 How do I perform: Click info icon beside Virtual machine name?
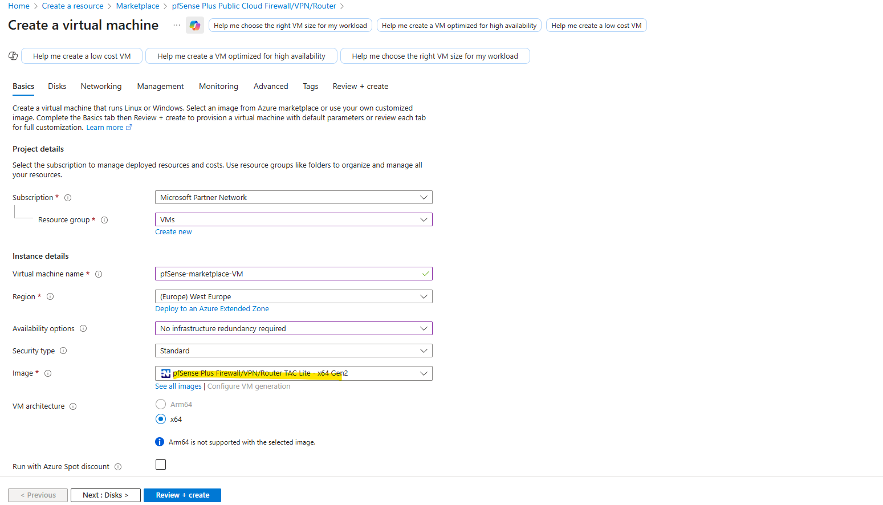tap(99, 274)
